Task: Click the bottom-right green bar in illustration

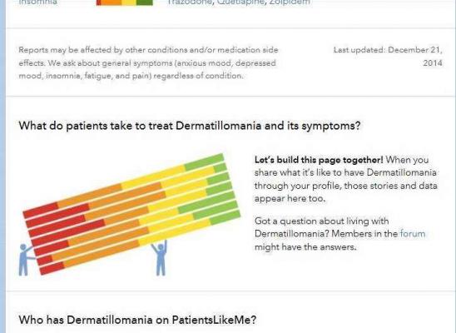Action: coord(226,217)
